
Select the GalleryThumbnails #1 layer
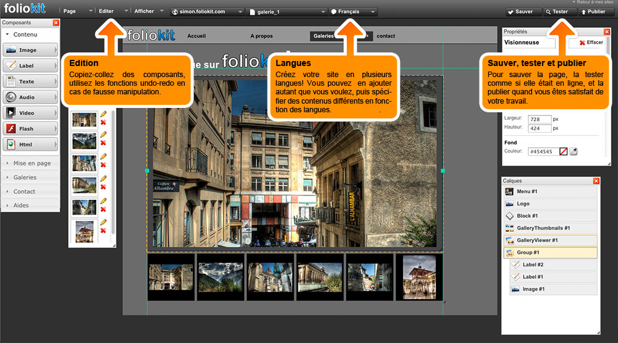tap(550, 228)
